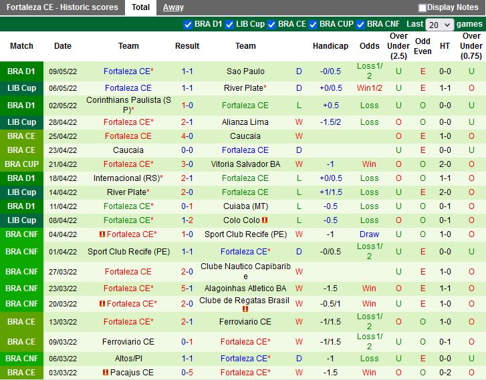Select the Total tab
This screenshot has width=486, height=380.
coord(140,7)
